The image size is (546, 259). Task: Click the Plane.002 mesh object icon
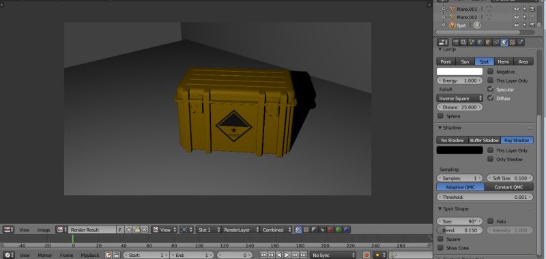point(452,17)
